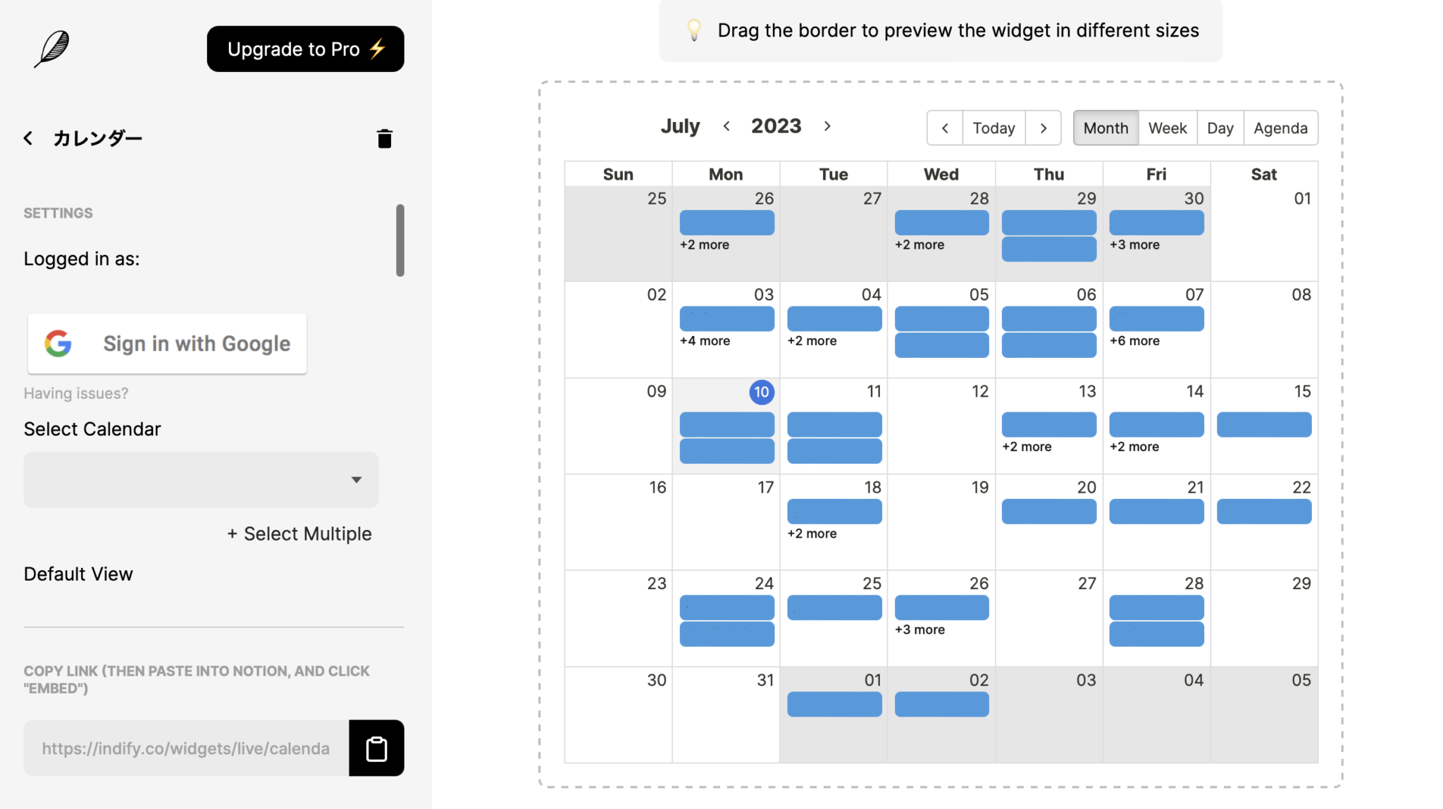Show '+3 more' events on Wednesday 26

(919, 629)
